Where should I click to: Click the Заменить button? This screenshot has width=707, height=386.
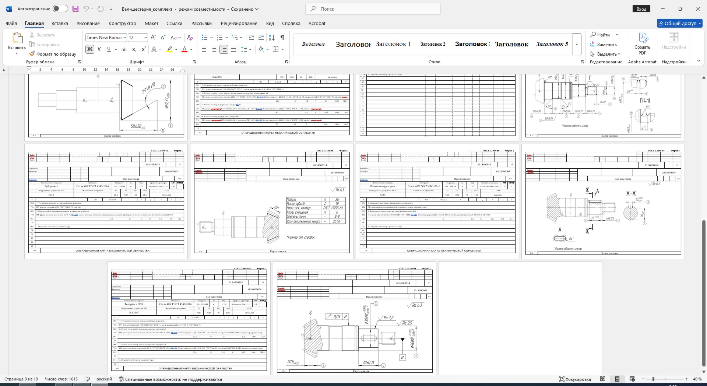point(604,44)
